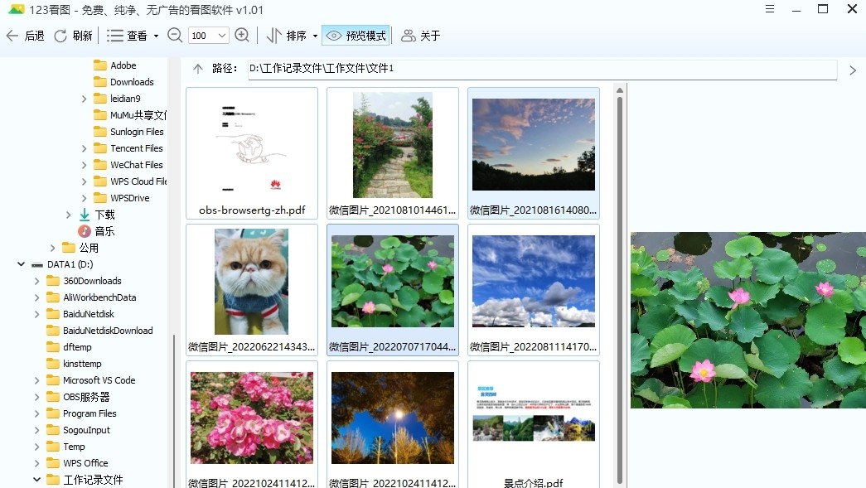Select the blue sky clouds thumbnail
Viewport: 866px width, 488px height.
click(x=534, y=290)
